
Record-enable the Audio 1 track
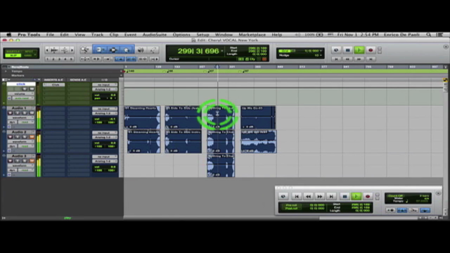coord(11,112)
